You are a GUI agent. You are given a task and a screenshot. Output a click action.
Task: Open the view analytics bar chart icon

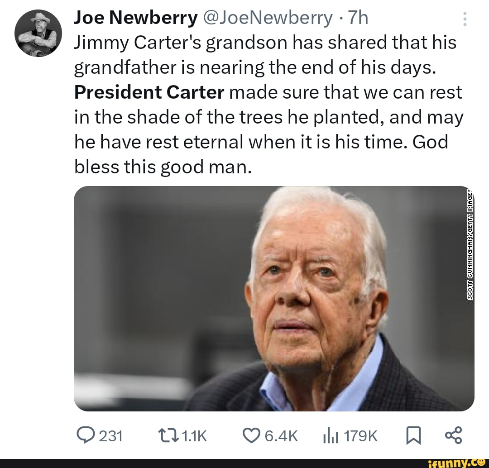(330, 436)
